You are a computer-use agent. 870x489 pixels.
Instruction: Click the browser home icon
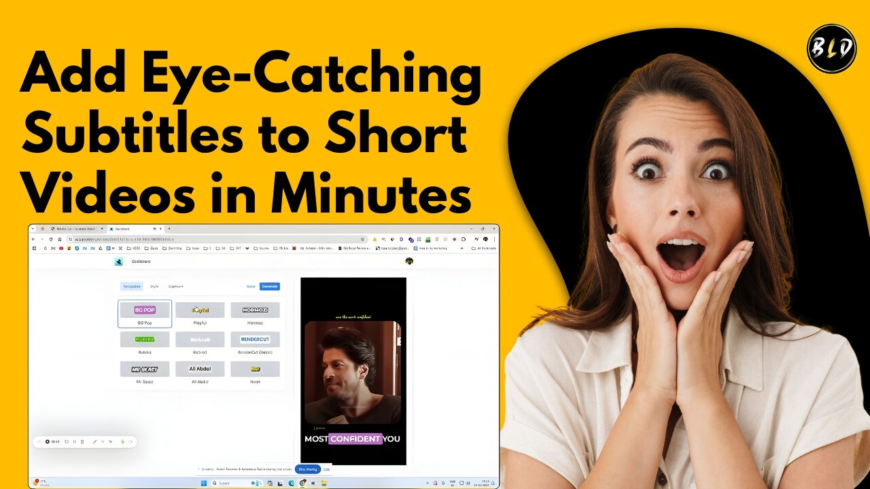coord(60,239)
